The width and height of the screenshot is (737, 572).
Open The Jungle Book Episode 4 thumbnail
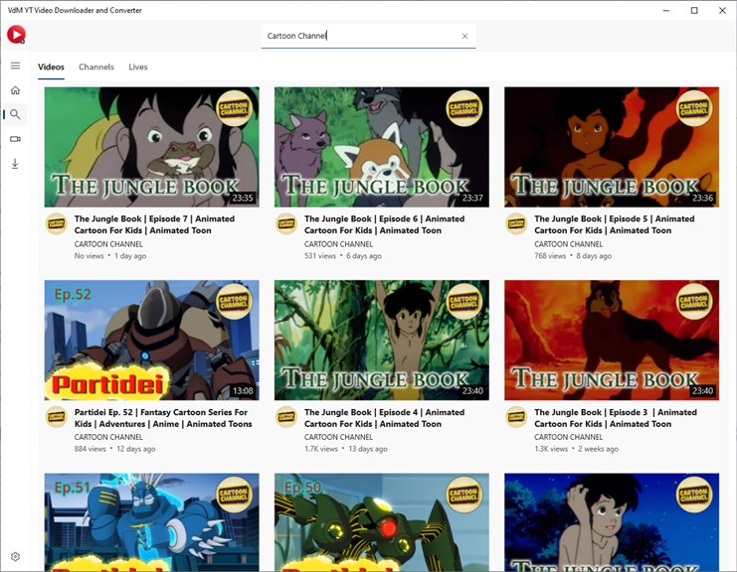(382, 341)
